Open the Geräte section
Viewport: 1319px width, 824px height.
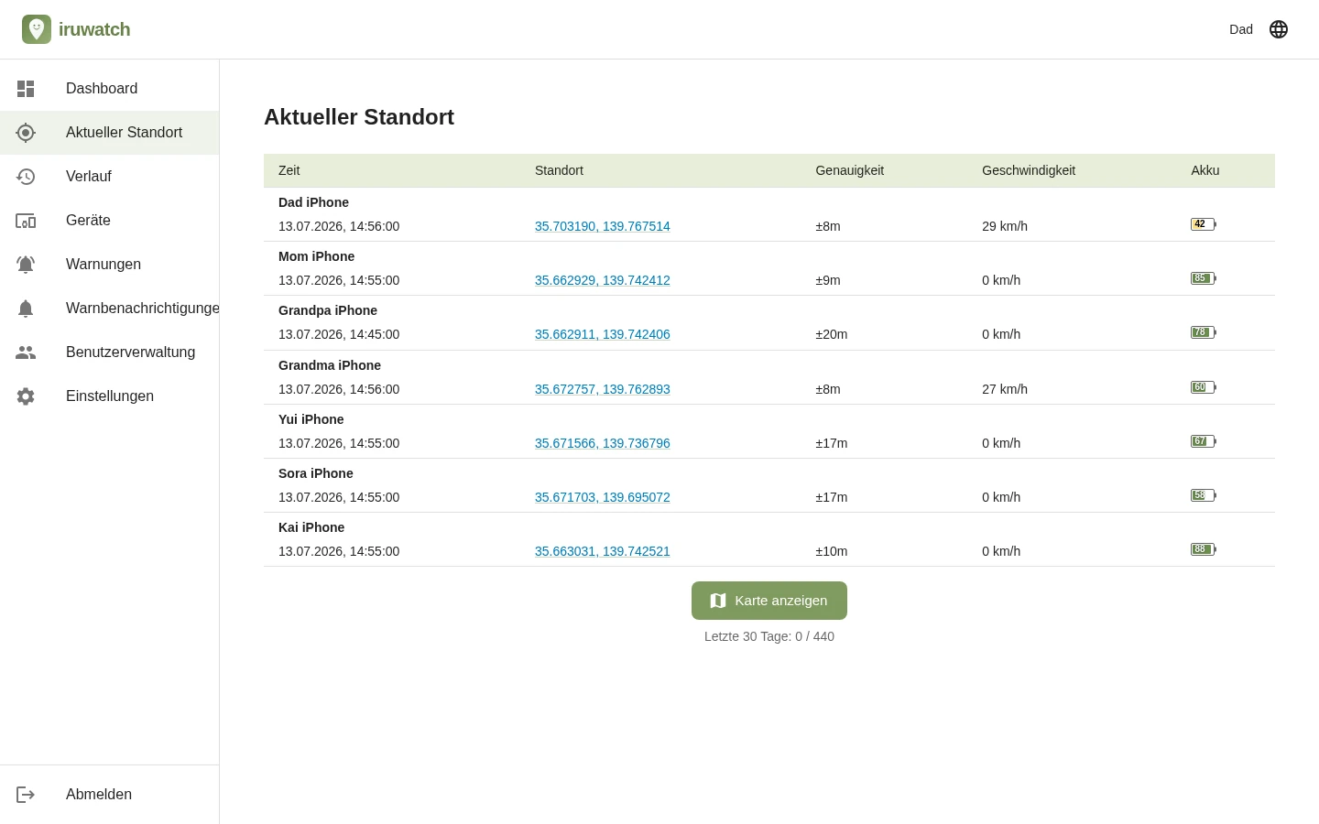coord(110,221)
